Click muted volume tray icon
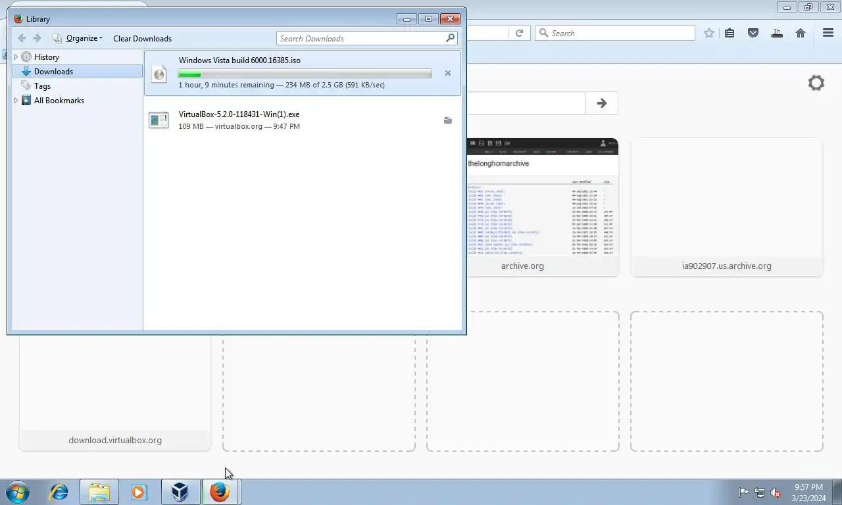 coord(776,493)
